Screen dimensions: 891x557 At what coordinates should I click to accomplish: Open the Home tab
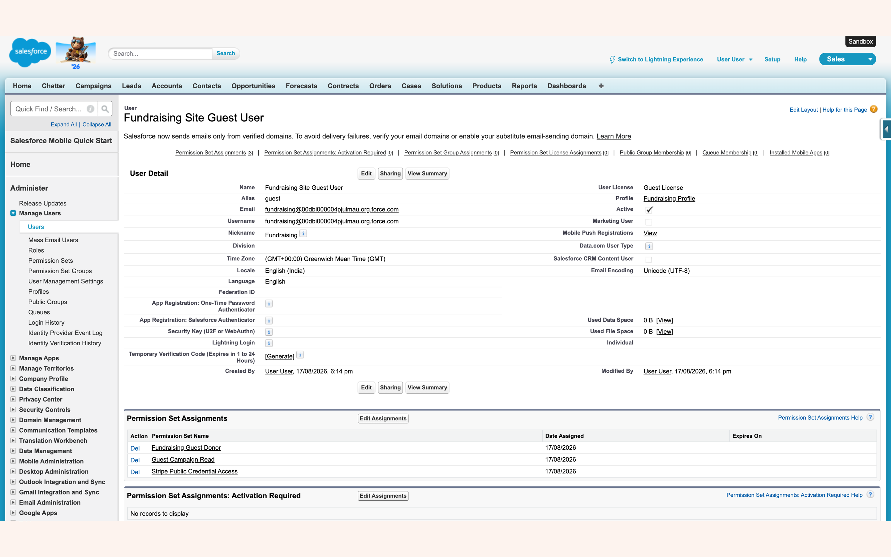coord(22,86)
